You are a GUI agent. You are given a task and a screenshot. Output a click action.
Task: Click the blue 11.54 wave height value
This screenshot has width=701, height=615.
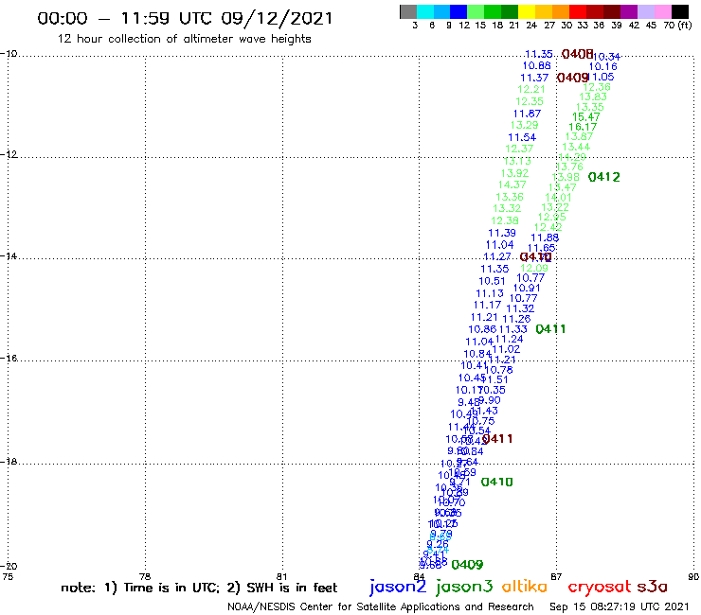point(522,137)
